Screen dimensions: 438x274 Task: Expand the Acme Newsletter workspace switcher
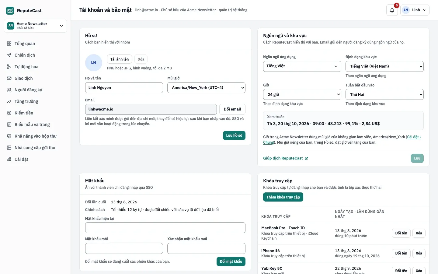click(35, 26)
